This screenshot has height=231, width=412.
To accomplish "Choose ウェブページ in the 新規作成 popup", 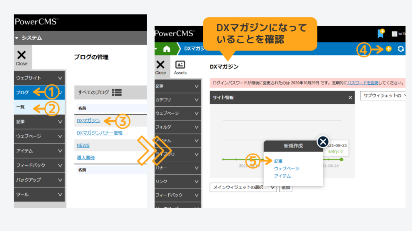I will [286, 168].
